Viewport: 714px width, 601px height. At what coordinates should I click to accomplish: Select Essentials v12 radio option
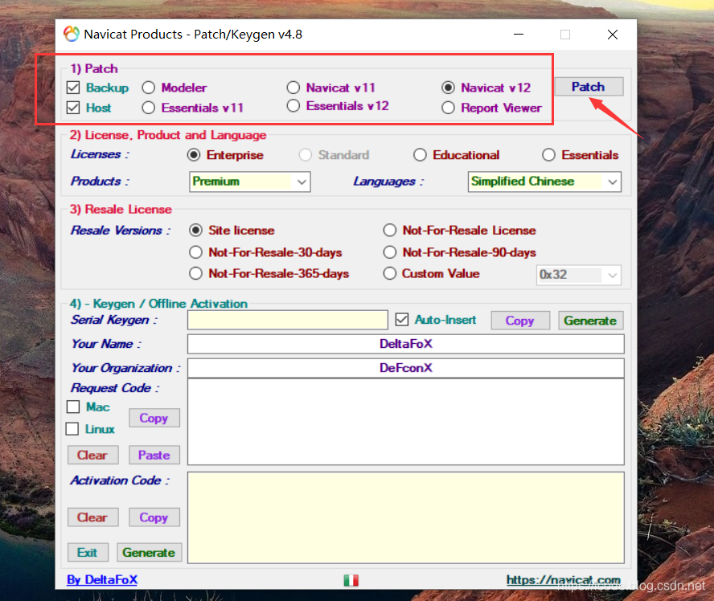[293, 105]
